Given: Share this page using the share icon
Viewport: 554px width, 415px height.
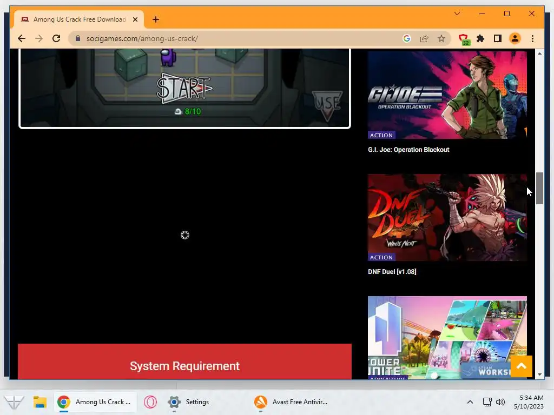Looking at the screenshot, I should (424, 38).
